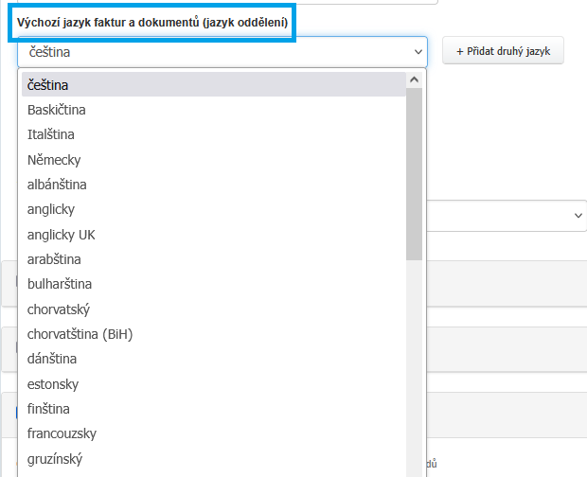Select francouzsky language option
The height and width of the screenshot is (477, 587).
pos(62,433)
